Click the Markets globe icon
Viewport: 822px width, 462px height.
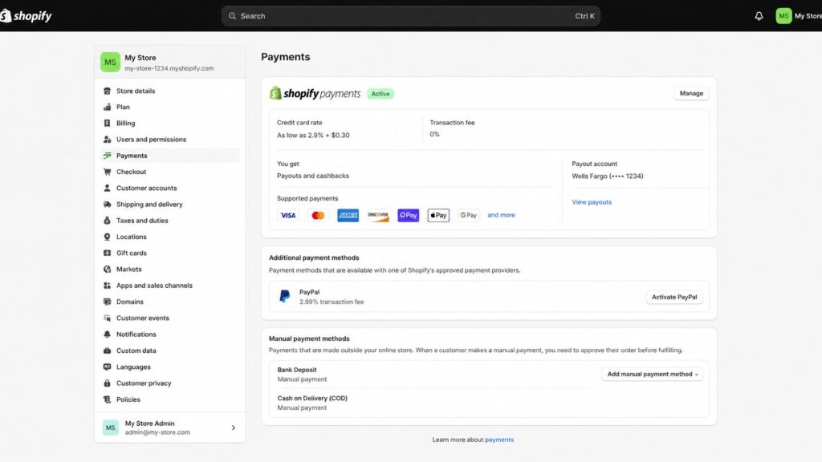[x=107, y=269]
